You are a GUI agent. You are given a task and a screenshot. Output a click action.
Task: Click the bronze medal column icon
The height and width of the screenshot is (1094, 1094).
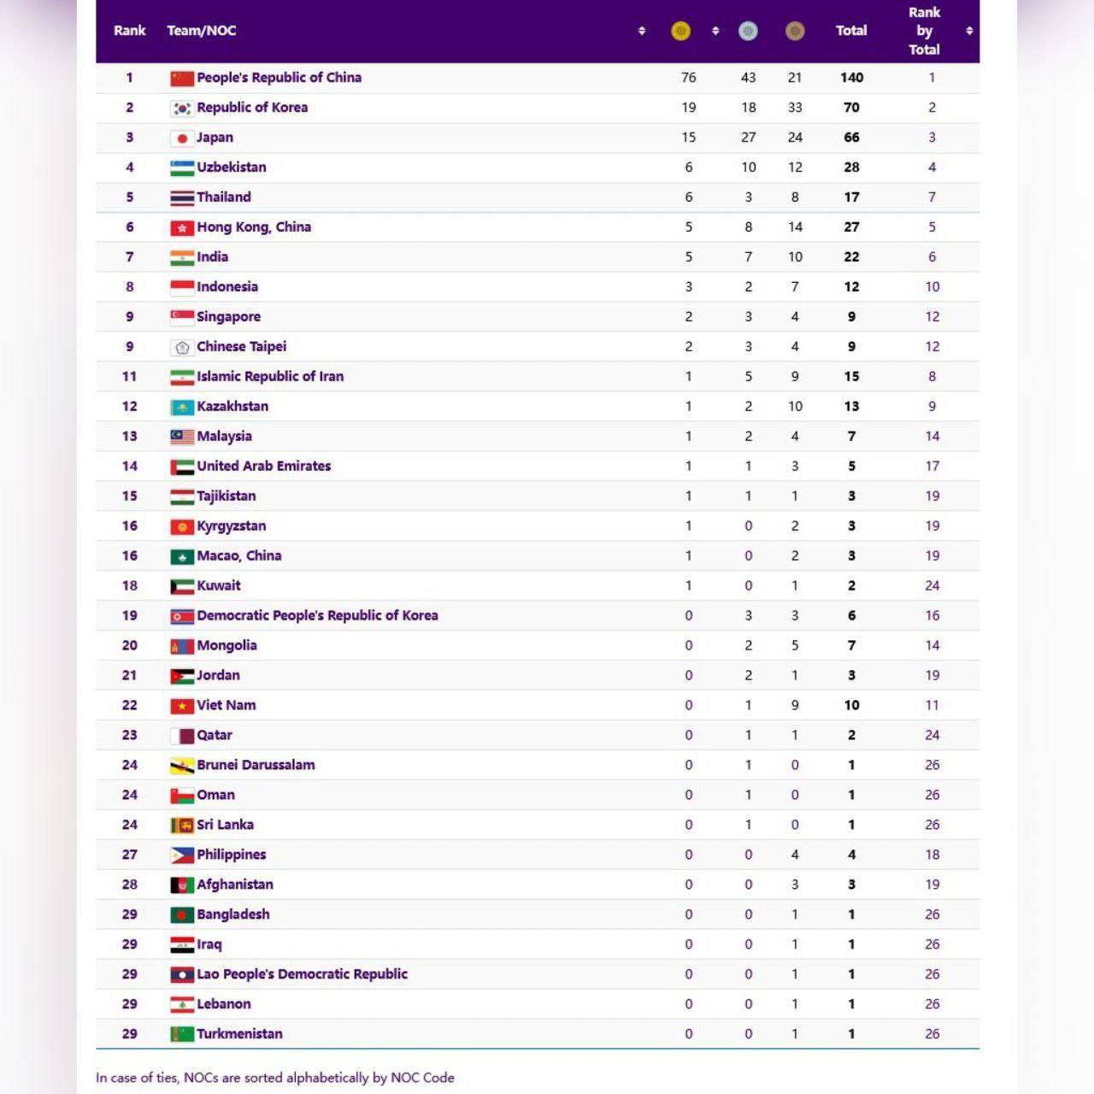coord(795,32)
